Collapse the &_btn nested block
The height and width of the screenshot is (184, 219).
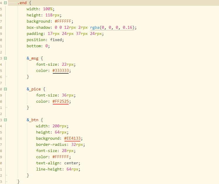6,120
